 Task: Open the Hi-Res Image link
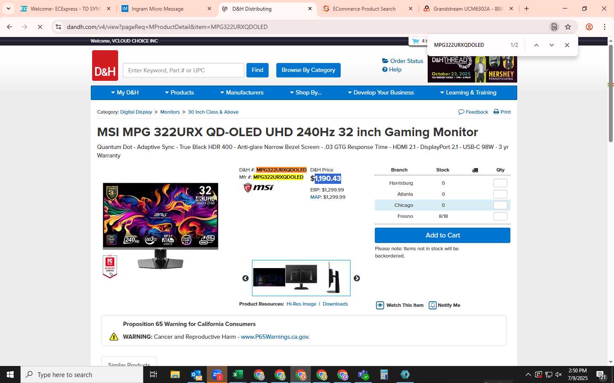[301, 304]
